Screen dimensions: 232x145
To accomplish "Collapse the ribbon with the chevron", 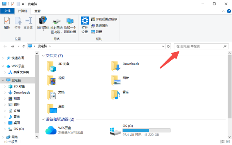I will (x=223, y=11).
